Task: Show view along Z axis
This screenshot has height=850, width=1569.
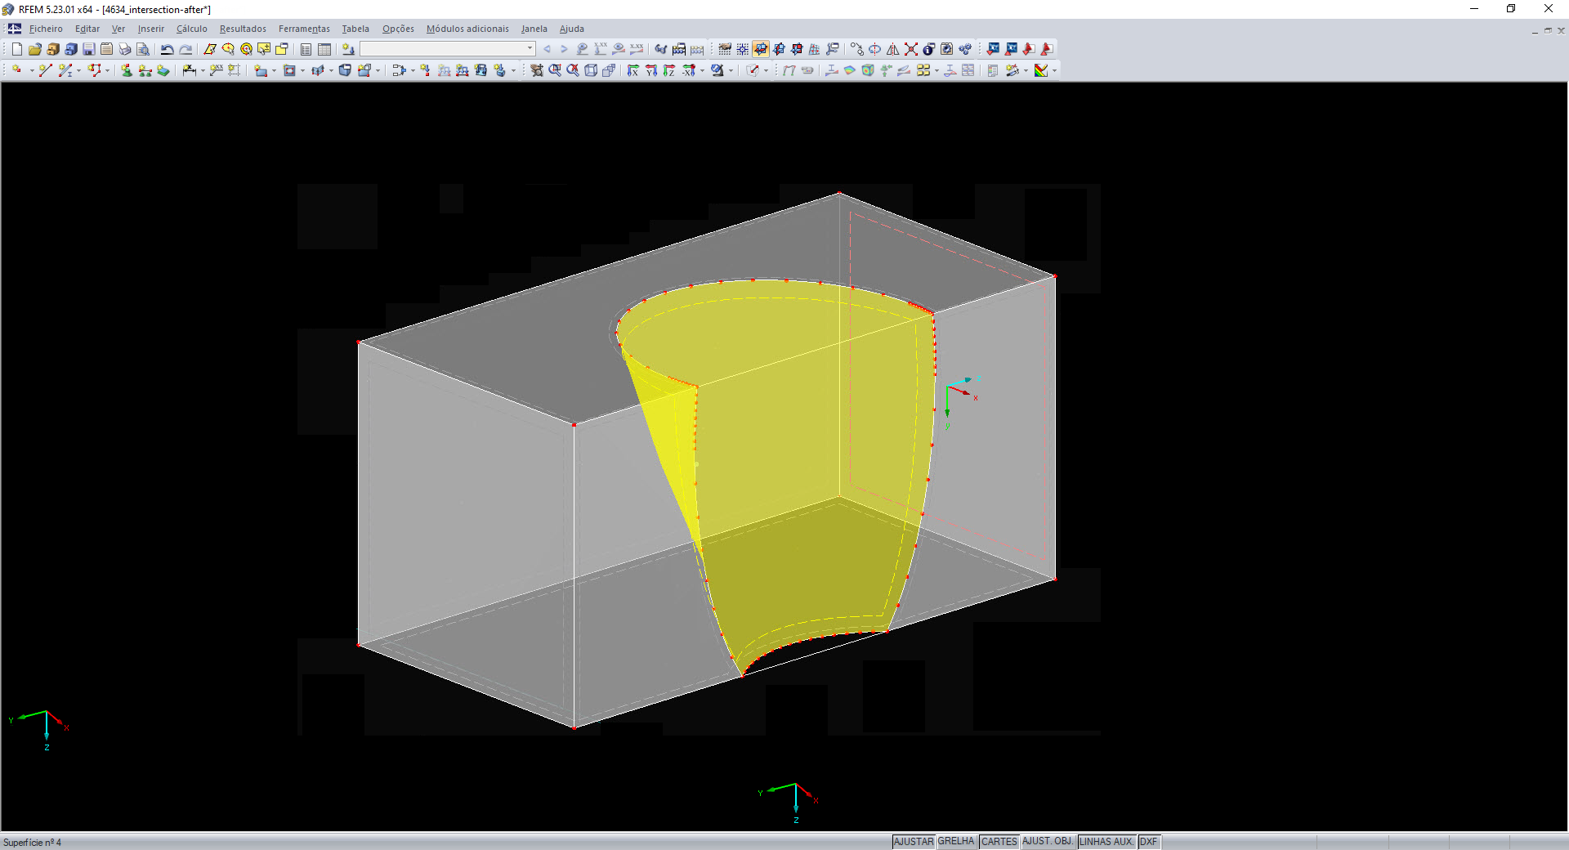Action: [x=669, y=70]
